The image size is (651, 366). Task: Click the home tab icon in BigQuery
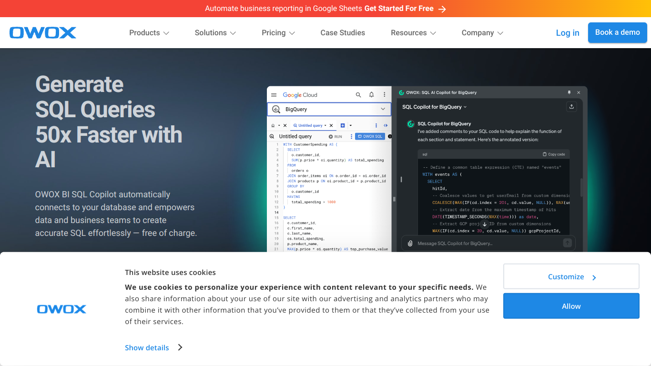point(273,125)
